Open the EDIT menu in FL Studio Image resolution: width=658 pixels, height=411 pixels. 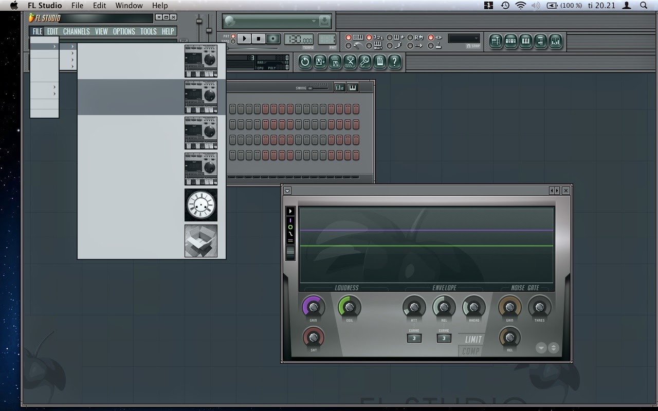pyautogui.click(x=52, y=31)
